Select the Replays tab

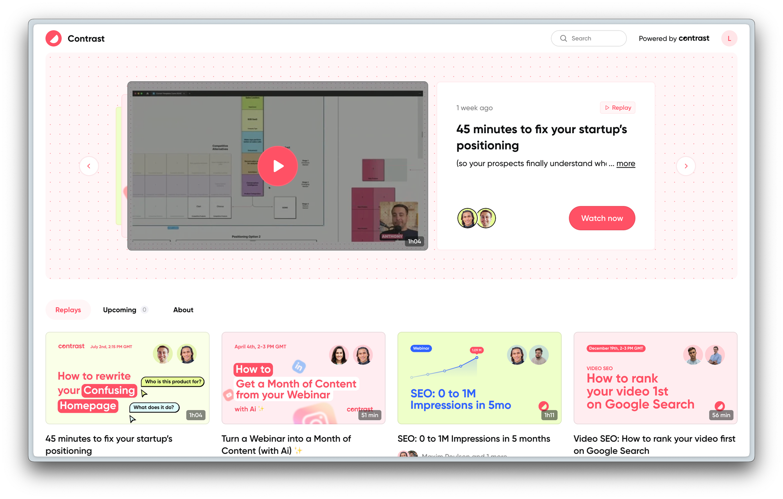click(x=68, y=310)
